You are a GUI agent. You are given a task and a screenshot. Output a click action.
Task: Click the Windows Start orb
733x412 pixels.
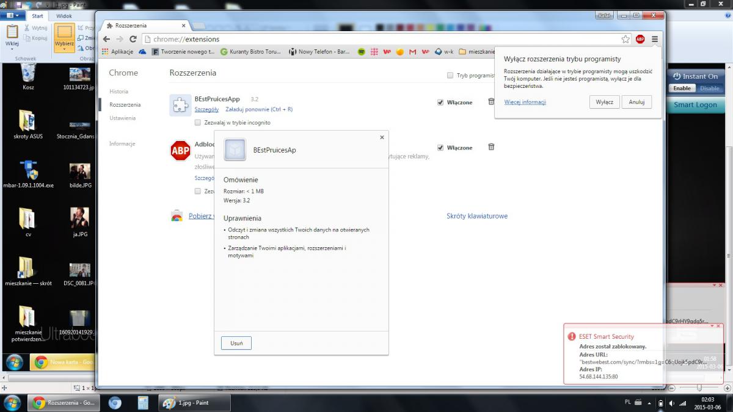tap(12, 403)
